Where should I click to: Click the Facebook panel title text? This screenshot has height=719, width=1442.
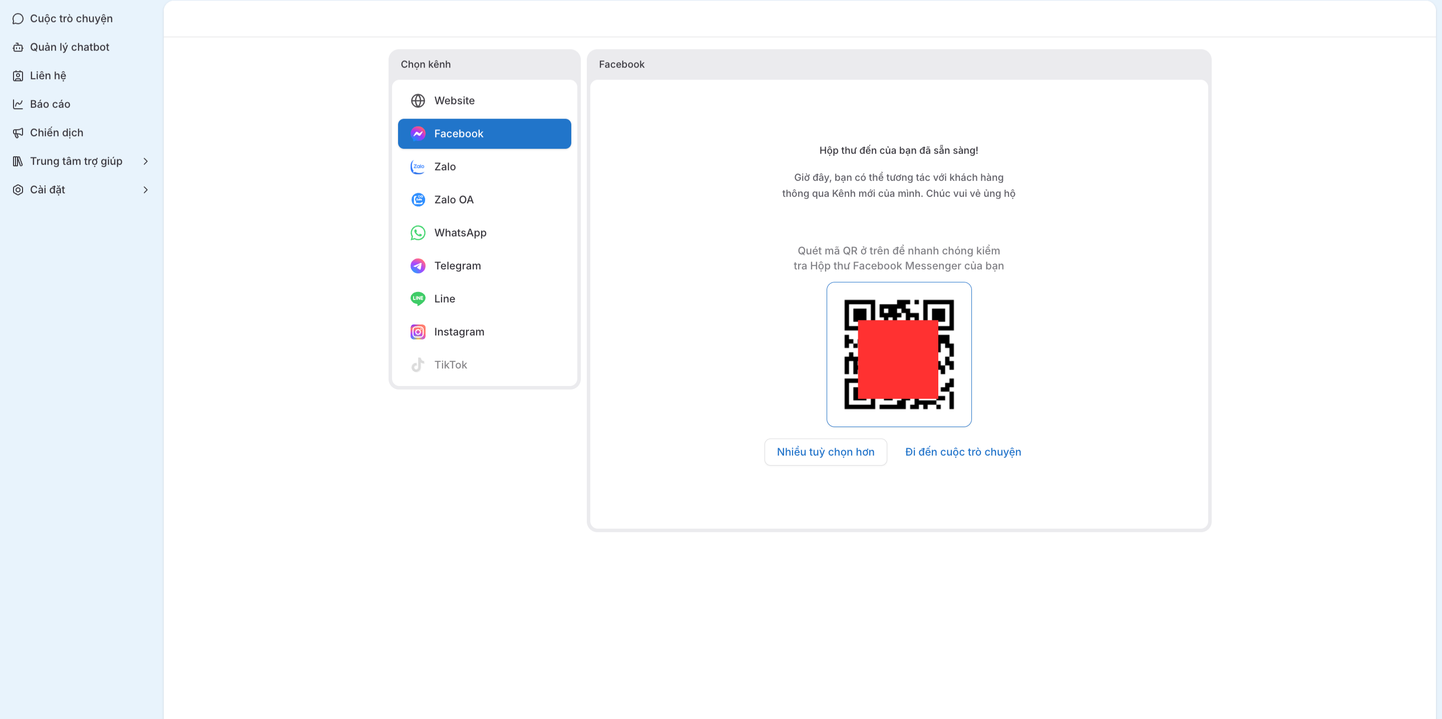click(x=621, y=65)
